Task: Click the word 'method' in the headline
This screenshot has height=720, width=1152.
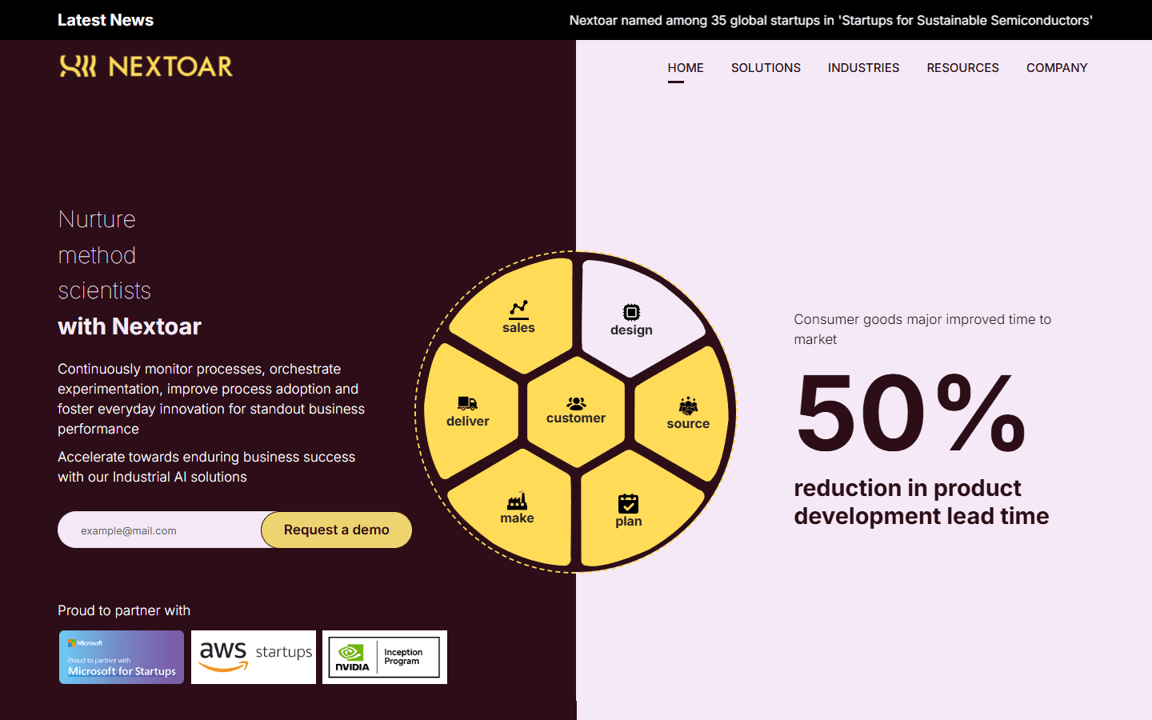Action: click(97, 255)
